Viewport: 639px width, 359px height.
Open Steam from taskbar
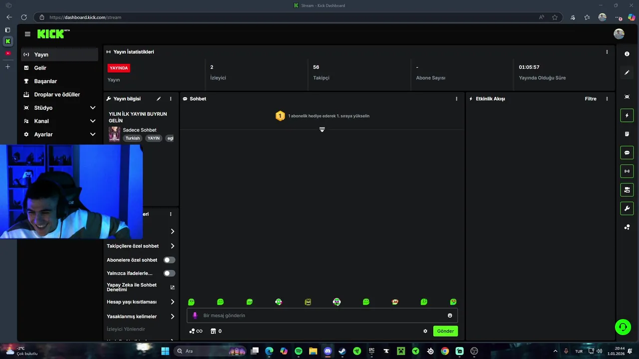point(342,351)
